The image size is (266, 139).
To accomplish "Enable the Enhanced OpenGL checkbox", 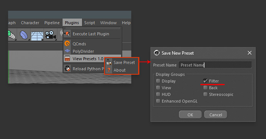I will pyautogui.click(x=158, y=101).
